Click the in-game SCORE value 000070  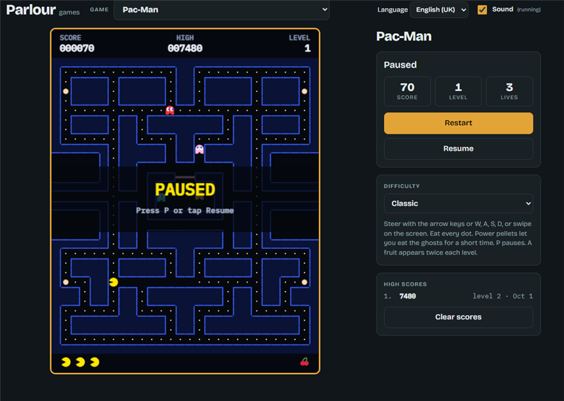pos(77,48)
